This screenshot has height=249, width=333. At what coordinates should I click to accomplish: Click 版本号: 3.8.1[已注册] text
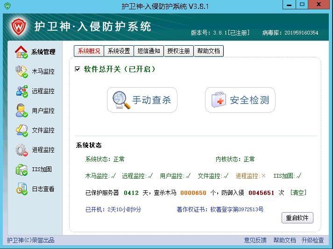pyautogui.click(x=220, y=33)
